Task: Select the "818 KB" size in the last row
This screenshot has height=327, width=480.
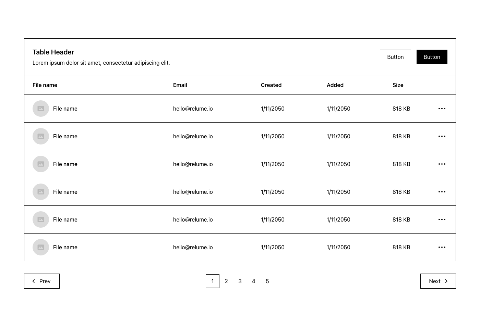Action: [401, 247]
